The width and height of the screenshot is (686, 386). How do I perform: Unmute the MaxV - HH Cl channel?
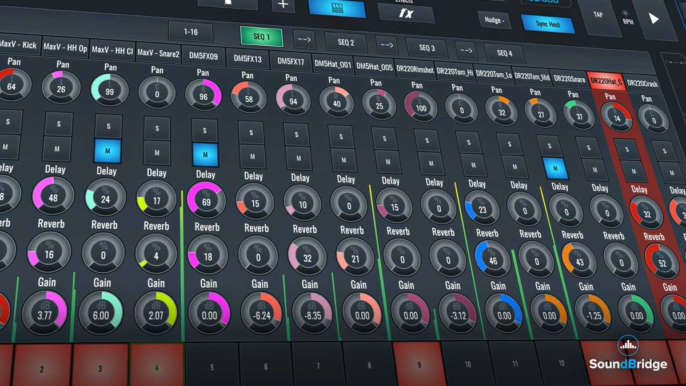(x=108, y=152)
